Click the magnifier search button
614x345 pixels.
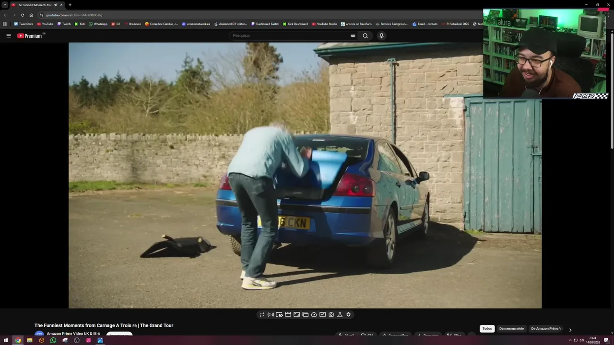366,35
